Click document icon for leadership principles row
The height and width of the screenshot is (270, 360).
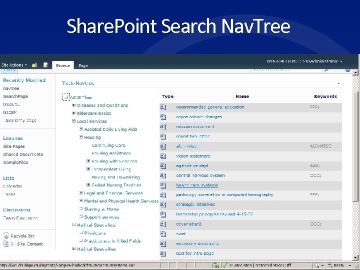(163, 214)
